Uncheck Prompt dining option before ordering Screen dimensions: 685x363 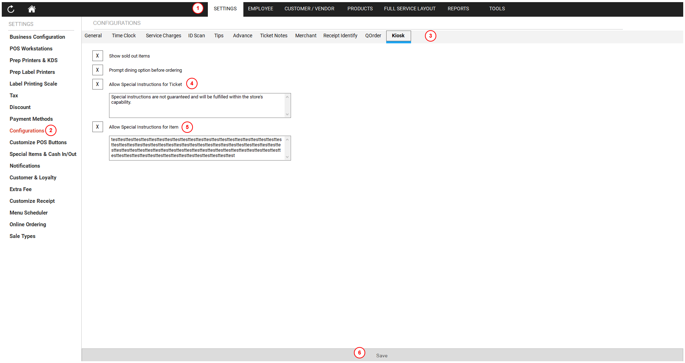coord(97,70)
